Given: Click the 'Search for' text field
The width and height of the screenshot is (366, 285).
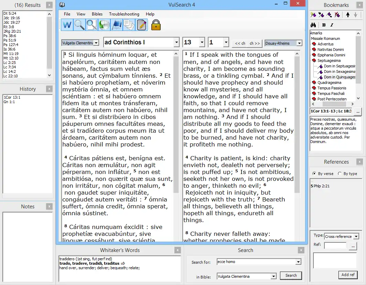Looking at the screenshot, I should pos(257,262).
